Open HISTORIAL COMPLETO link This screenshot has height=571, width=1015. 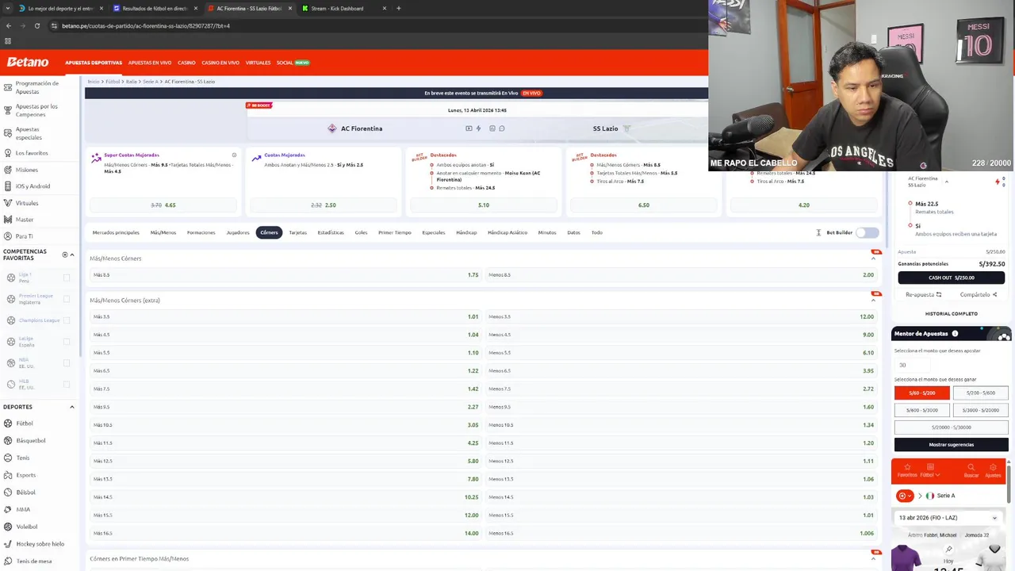951,314
